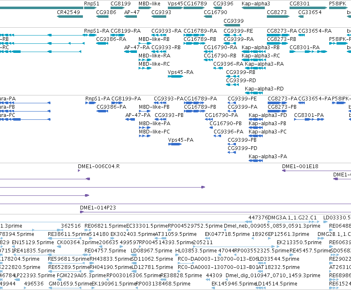The image size is (351, 290).
Task: Select the DME1-001E18 clone line
Action: coord(316,171)
